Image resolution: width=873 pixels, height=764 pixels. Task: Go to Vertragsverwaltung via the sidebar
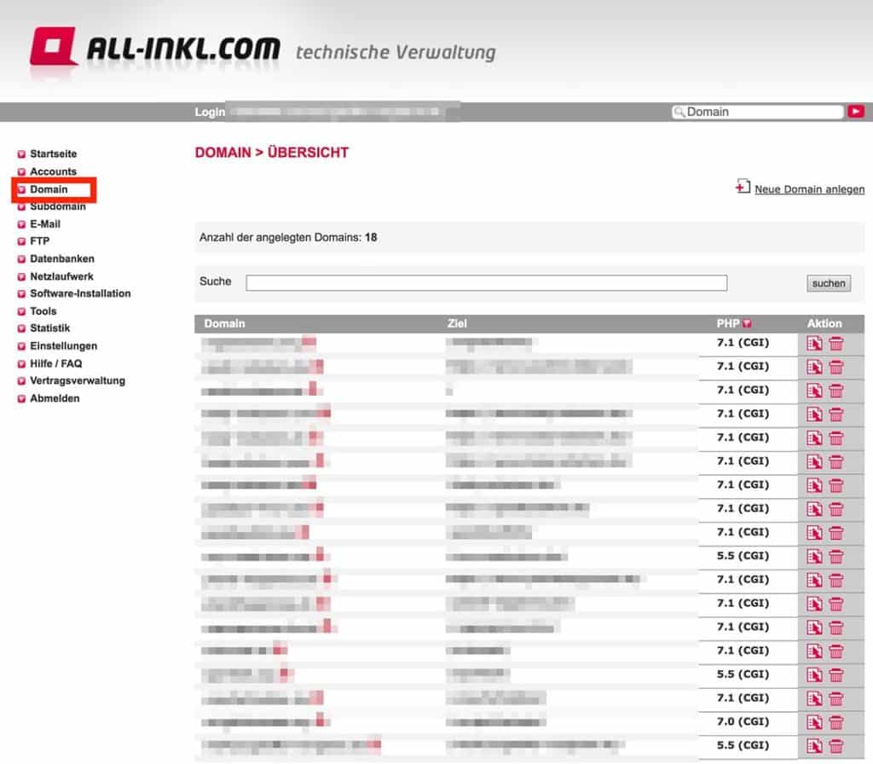(76, 380)
